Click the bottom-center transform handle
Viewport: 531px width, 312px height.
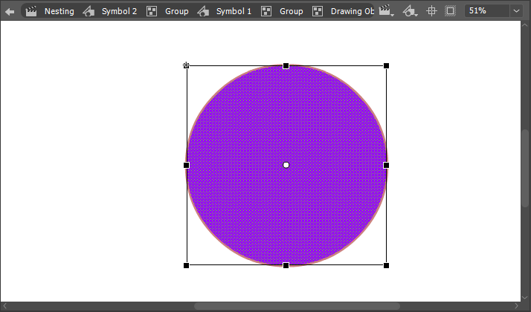pyautogui.click(x=286, y=266)
